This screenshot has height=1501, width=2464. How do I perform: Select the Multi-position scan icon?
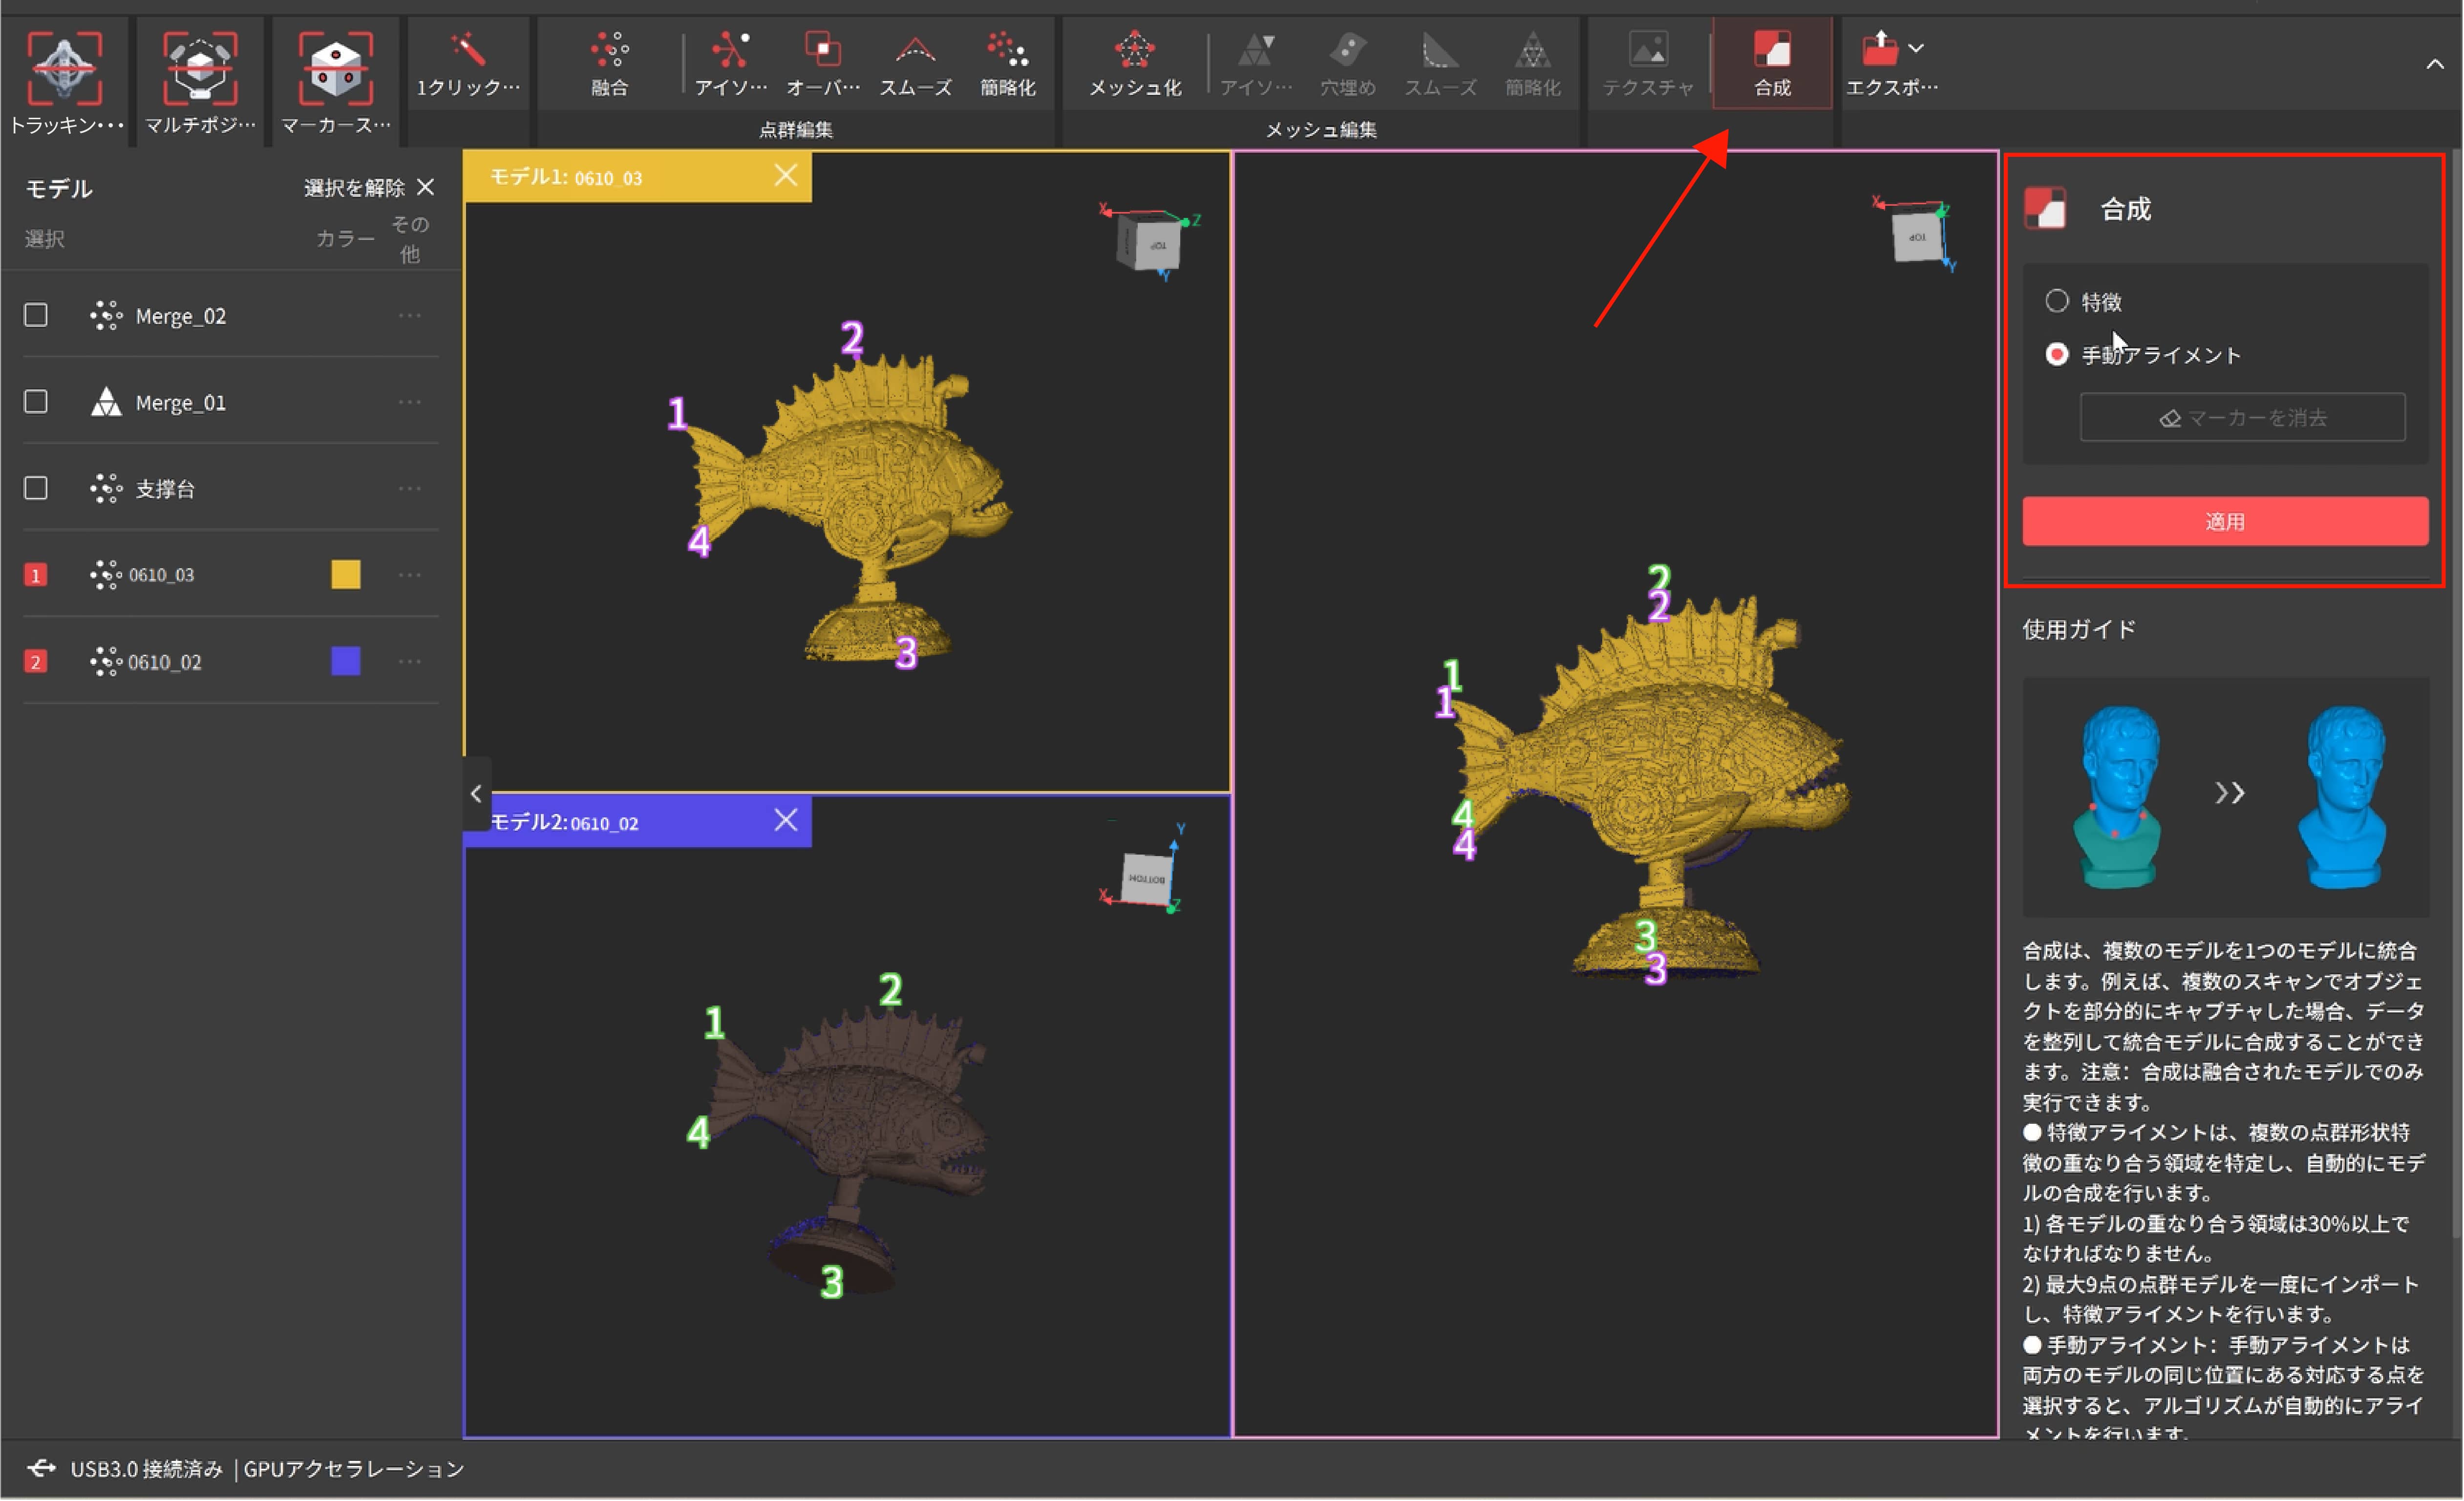[x=200, y=68]
